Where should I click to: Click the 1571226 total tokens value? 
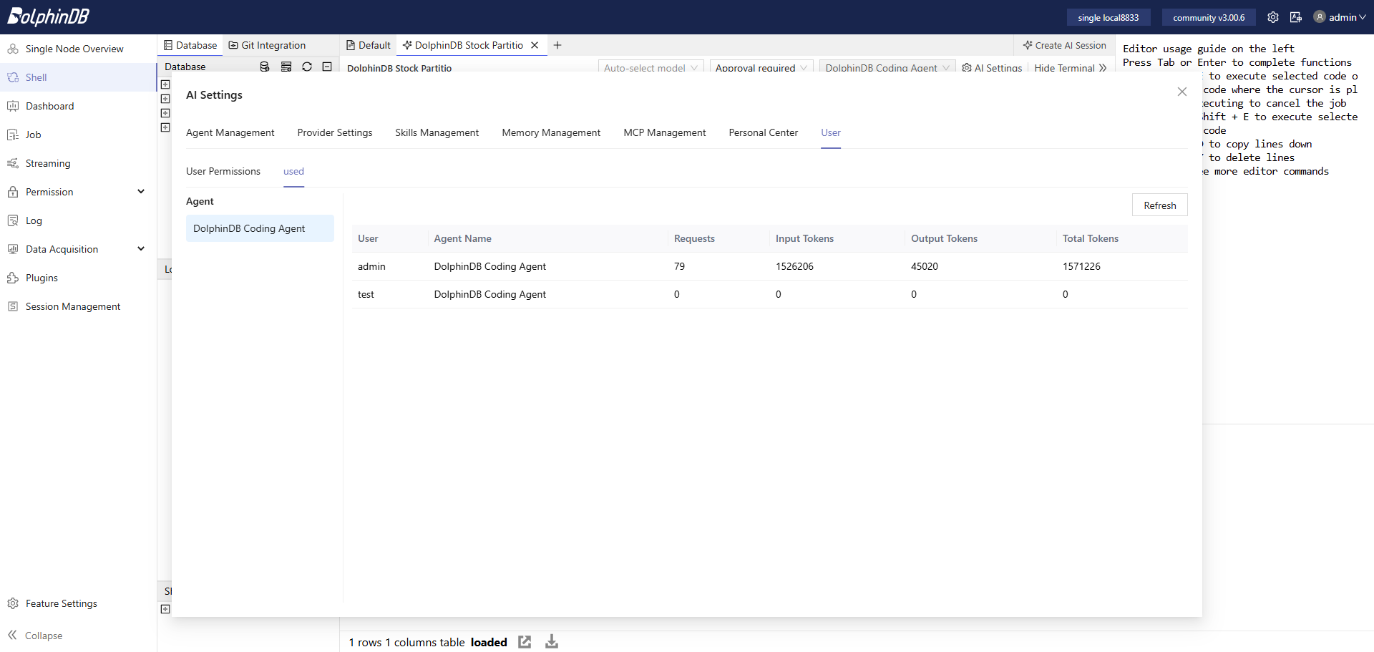[1081, 266]
